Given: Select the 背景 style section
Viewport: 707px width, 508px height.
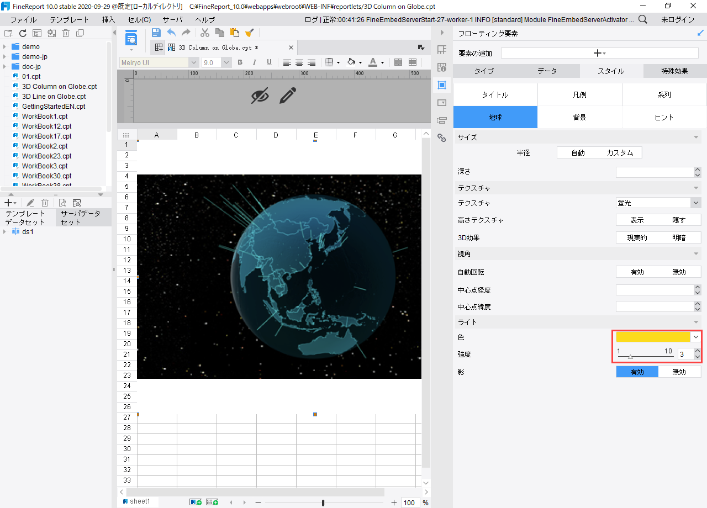Looking at the screenshot, I should click(x=580, y=117).
